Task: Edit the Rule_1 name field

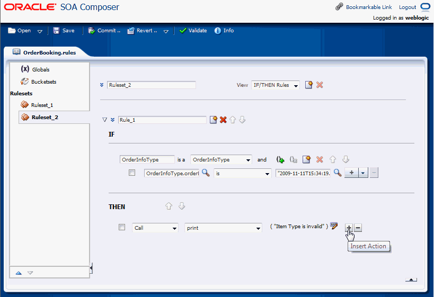Action: click(x=162, y=120)
